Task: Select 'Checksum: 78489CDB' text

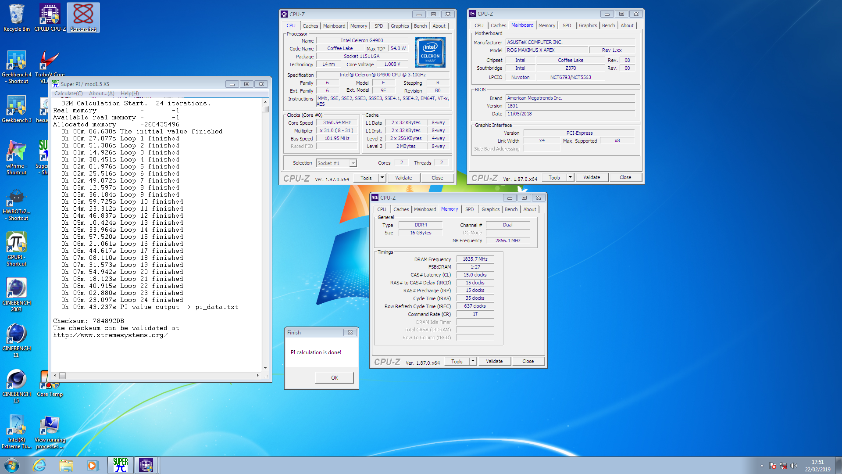Action: click(89, 321)
